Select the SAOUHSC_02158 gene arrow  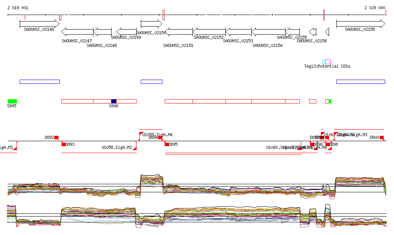coord(361,24)
